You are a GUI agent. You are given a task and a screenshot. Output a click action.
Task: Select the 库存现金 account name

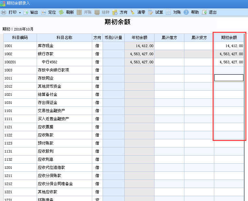pos(45,46)
